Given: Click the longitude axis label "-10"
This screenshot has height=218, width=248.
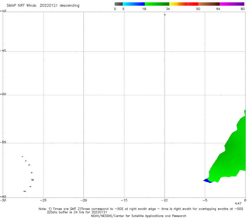Looking at the screenshot, I should pyautogui.click(x=164, y=200).
